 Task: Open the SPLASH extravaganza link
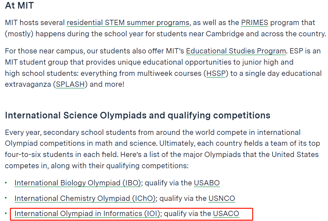pos(70,84)
